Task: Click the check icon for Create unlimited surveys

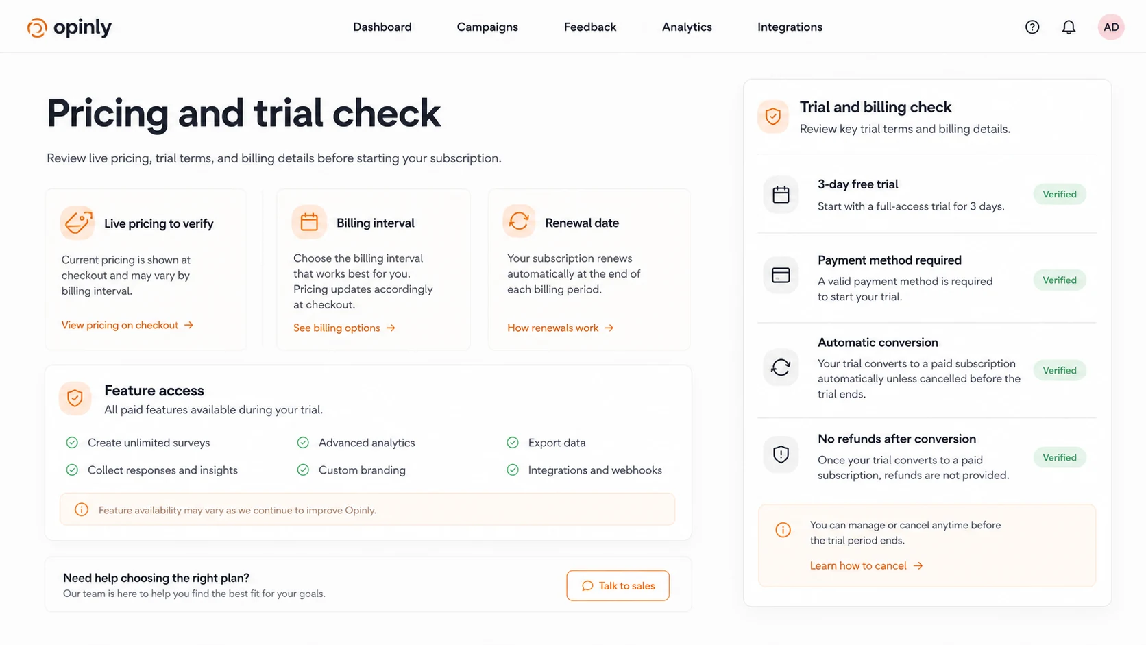Action: click(72, 443)
